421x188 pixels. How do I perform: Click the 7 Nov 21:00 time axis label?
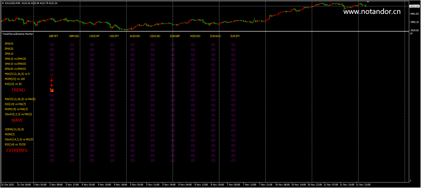[x=266, y=185]
